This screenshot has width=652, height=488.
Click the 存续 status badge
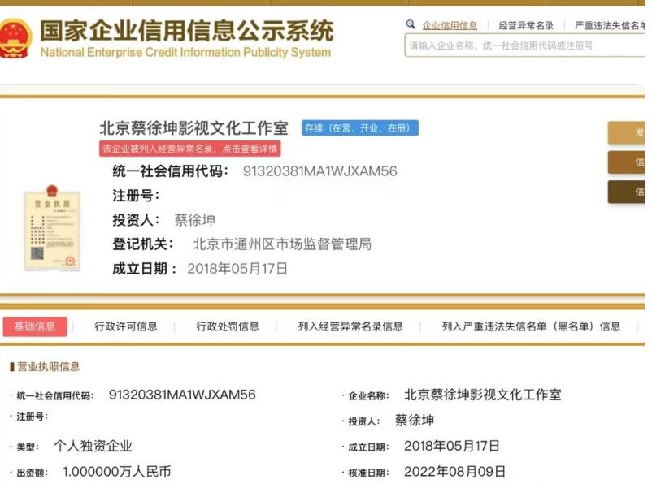click(359, 128)
